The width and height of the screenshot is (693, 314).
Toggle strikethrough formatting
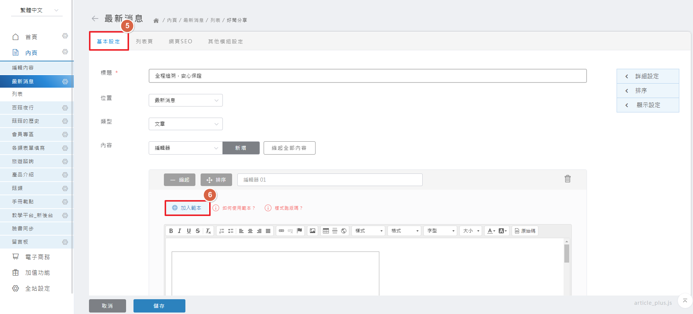[198, 231]
